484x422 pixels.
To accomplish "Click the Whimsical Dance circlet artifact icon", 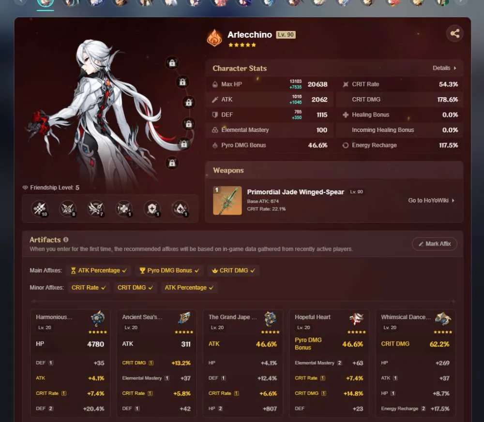I will [x=443, y=319].
